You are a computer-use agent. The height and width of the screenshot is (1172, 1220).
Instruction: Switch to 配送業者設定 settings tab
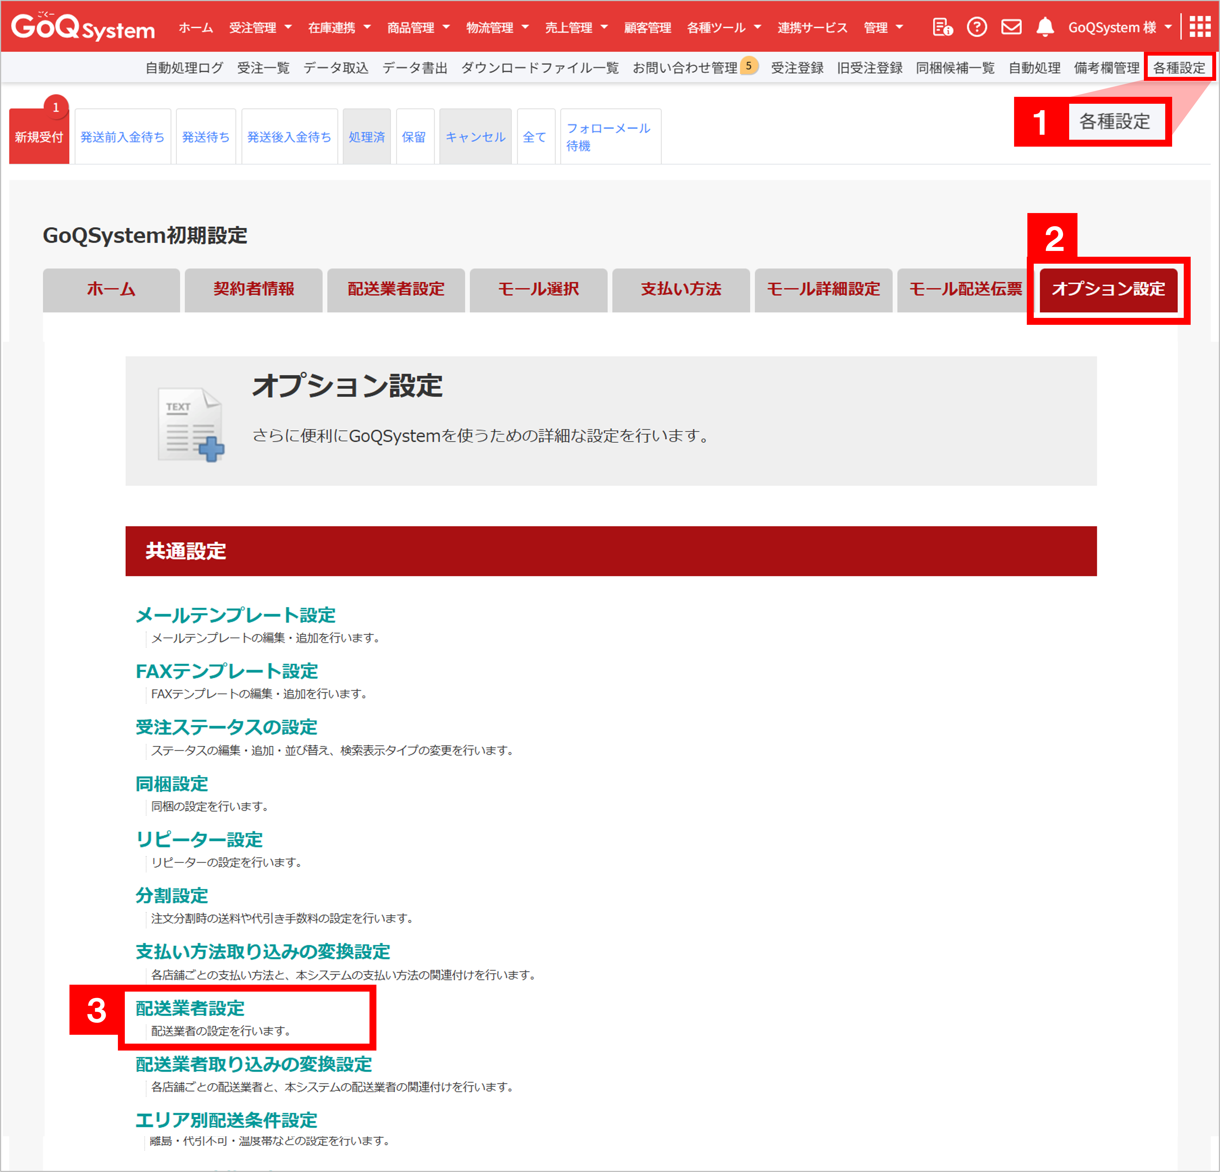tap(396, 289)
